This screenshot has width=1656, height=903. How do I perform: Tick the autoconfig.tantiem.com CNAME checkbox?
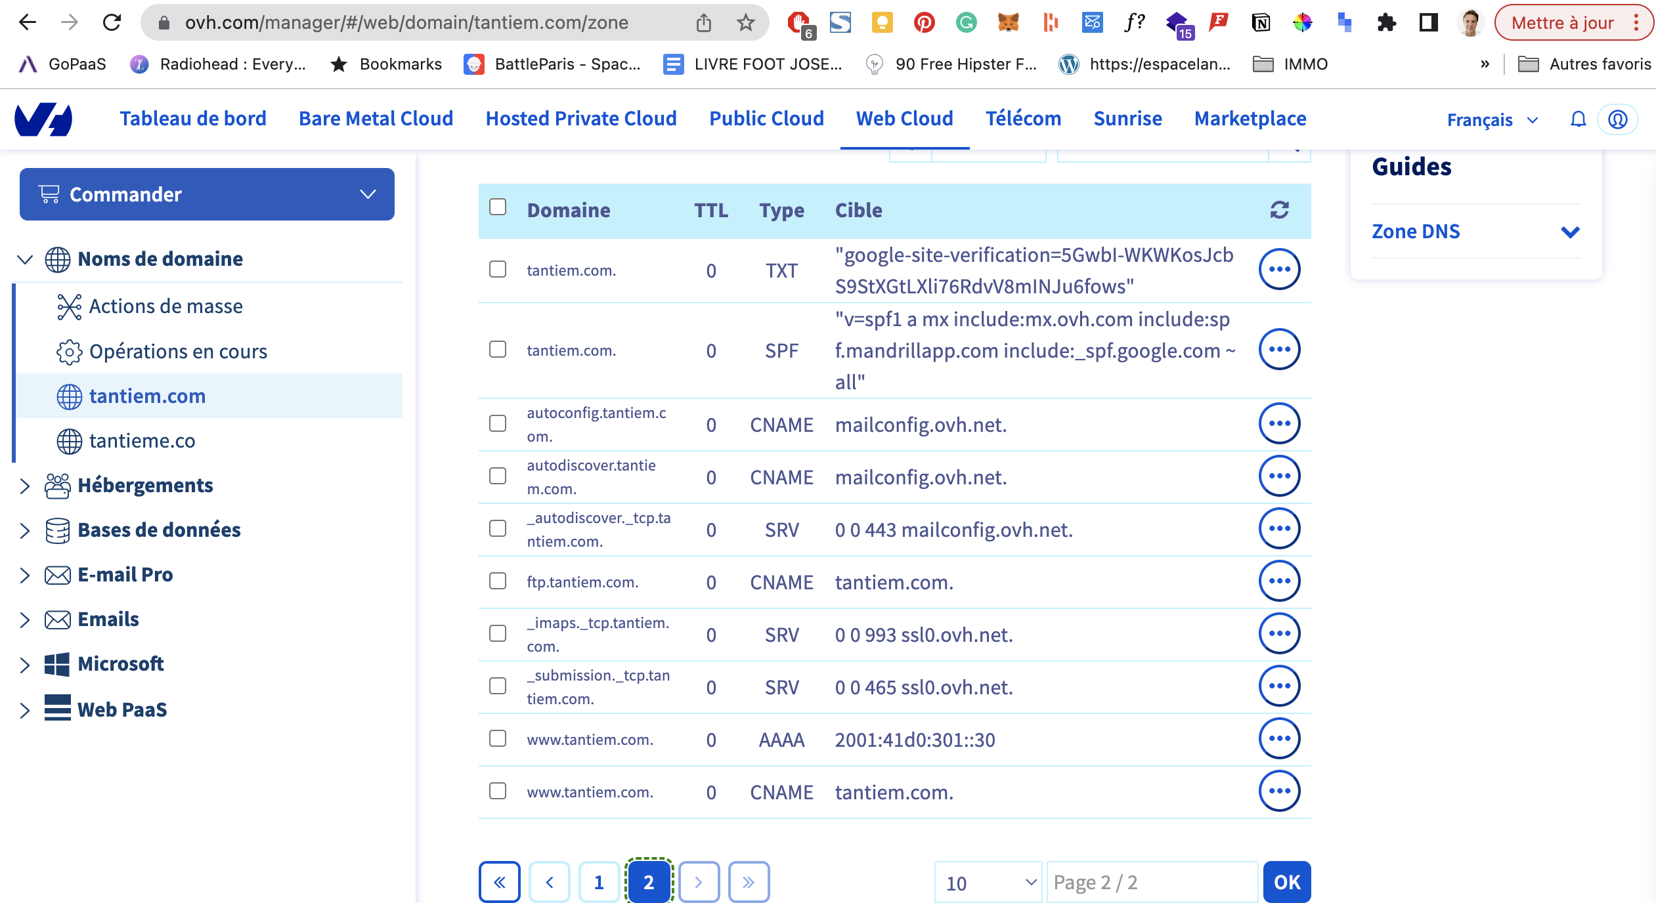(498, 424)
